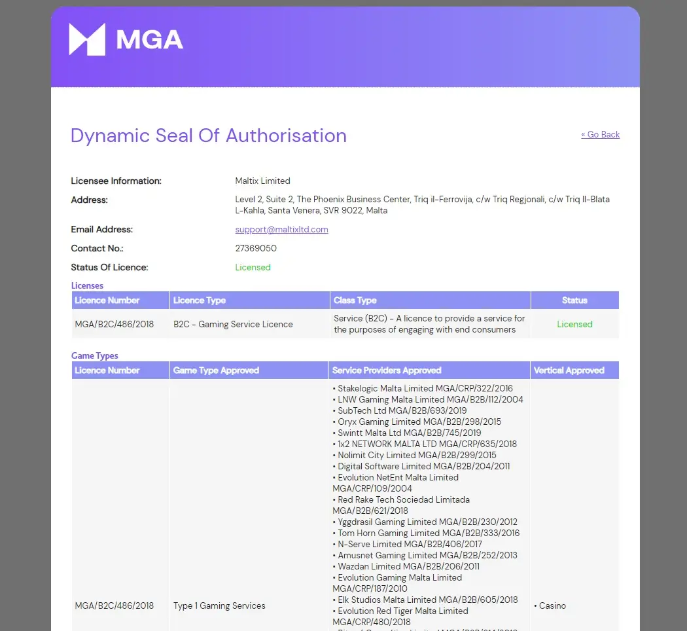Click the Service Providers Approved column header
Image resolution: width=687 pixels, height=631 pixels.
[x=429, y=370]
